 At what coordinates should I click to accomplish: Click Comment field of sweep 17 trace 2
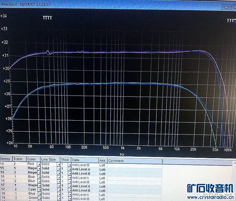click(135, 191)
